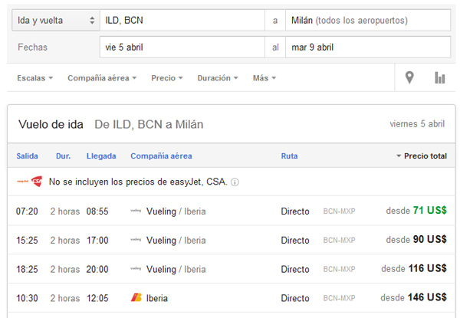Open the Más filter menu
Viewport: 460px width, 318px height.
coord(264,78)
